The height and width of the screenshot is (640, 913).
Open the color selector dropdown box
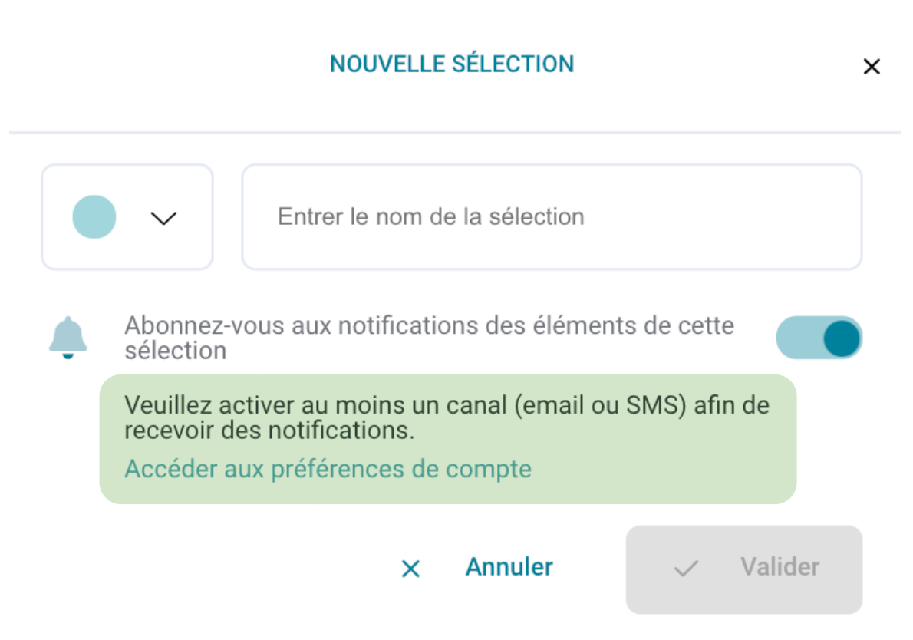[127, 216]
